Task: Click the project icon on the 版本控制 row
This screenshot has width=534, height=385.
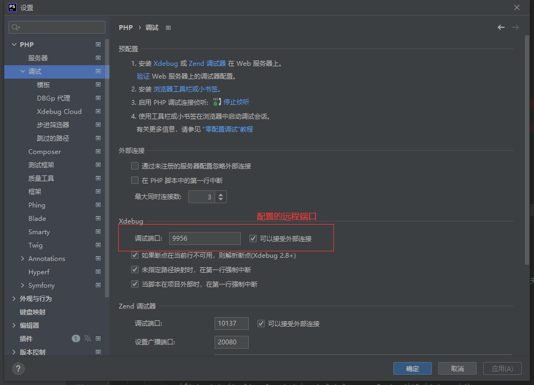Action: point(98,352)
